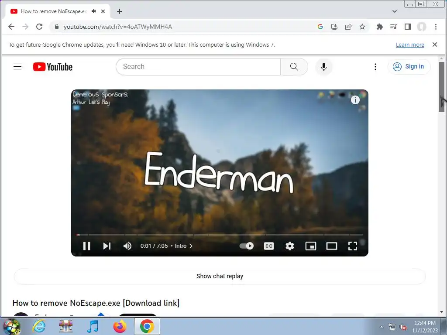Toggle the Chrome side panel
The height and width of the screenshot is (335, 447).
tap(407, 27)
